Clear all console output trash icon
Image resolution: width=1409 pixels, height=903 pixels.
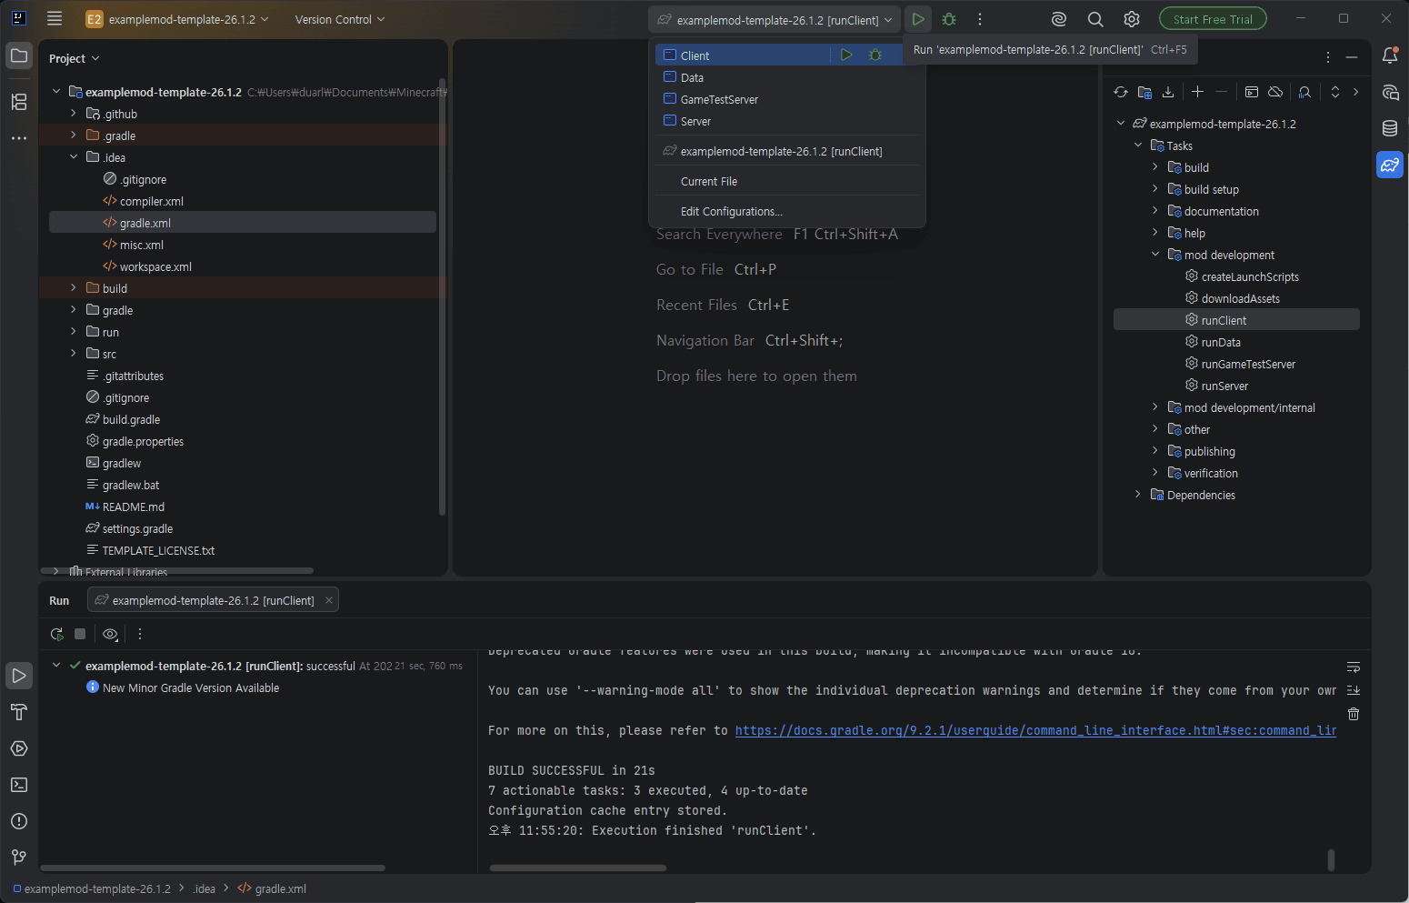coord(1354,714)
